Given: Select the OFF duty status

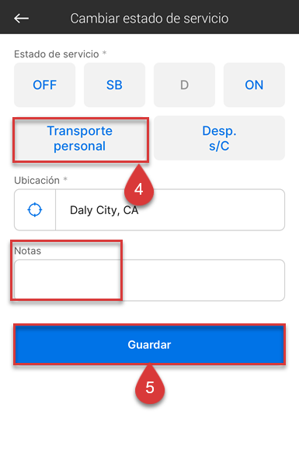Looking at the screenshot, I should (45, 85).
